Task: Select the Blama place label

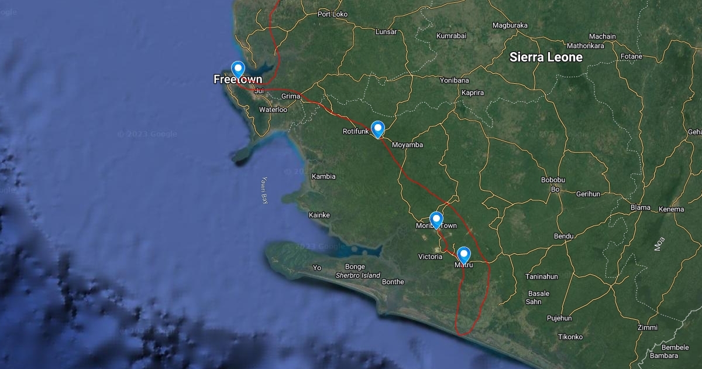Action: pos(640,208)
